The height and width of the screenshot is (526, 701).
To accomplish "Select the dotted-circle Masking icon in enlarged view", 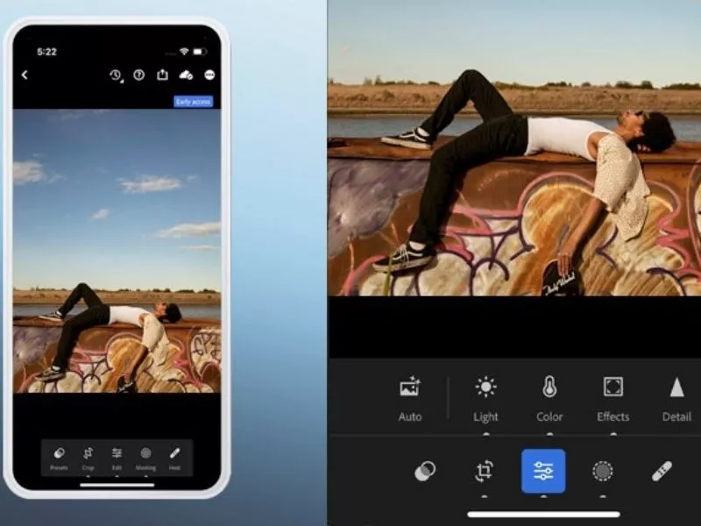I will (603, 471).
